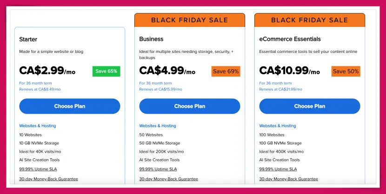Click the green Save 65% badge
The image size is (386, 194).
106,71
